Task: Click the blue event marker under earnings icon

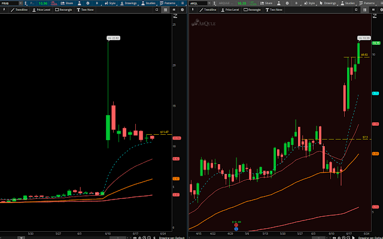Action: (x=236, y=229)
